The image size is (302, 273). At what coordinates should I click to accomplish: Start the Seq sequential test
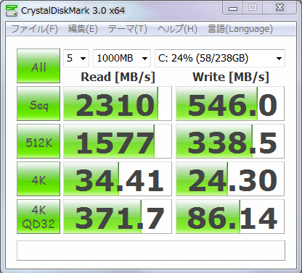(38, 104)
